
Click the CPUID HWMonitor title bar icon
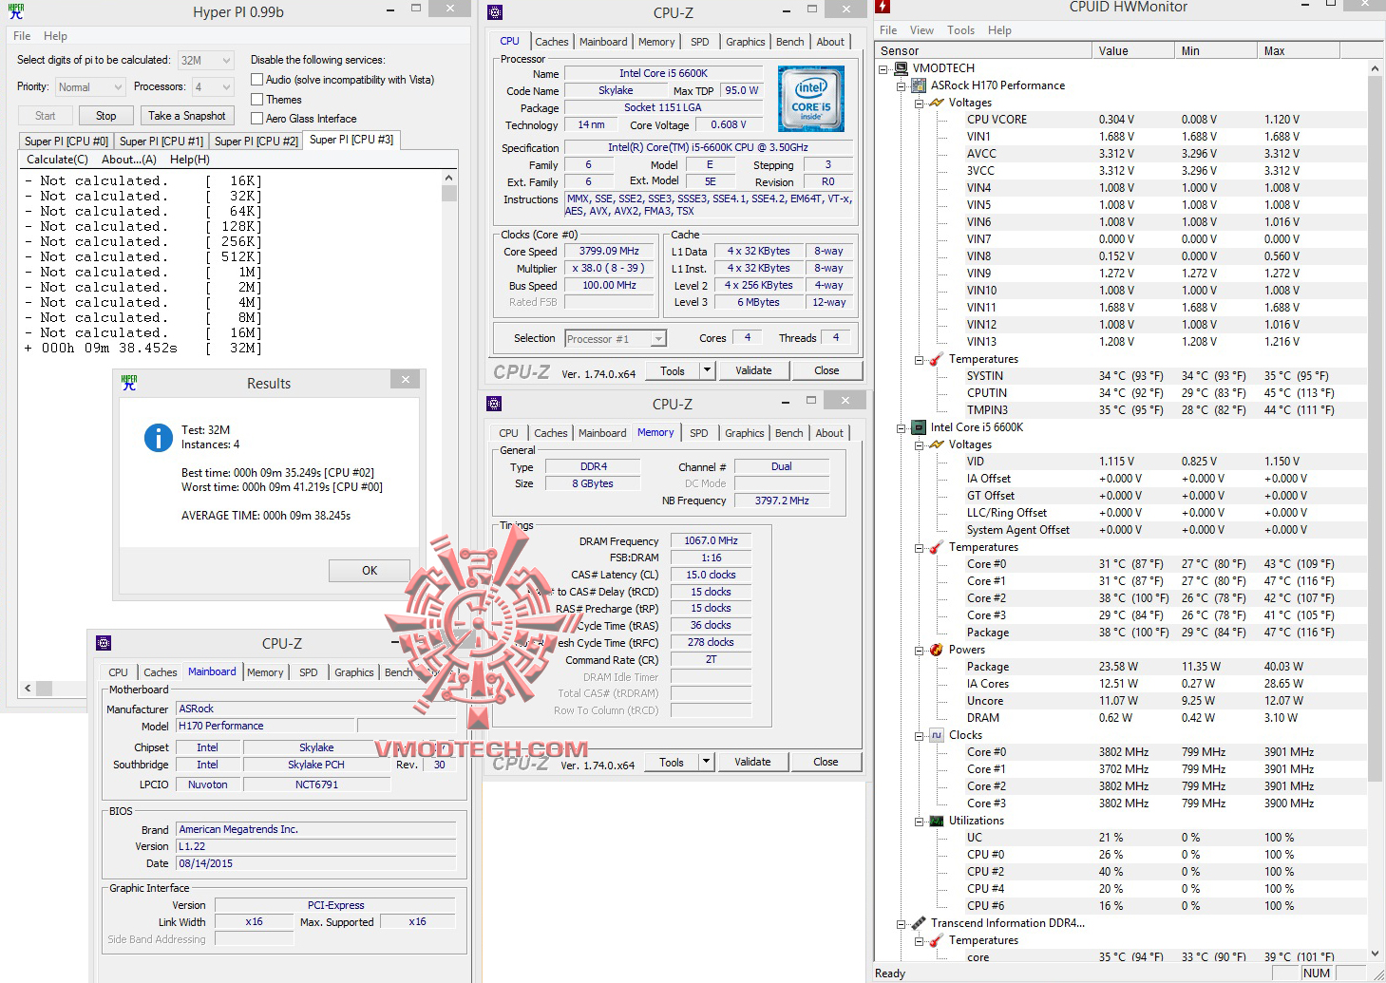pos(883,7)
